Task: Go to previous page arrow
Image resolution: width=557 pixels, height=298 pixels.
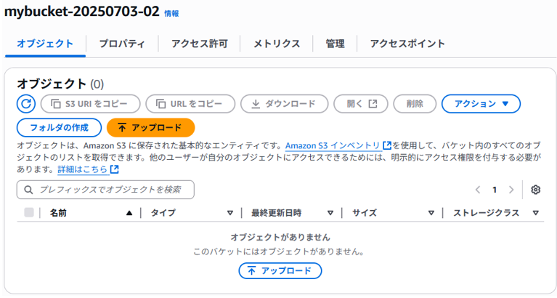Action: (478, 190)
